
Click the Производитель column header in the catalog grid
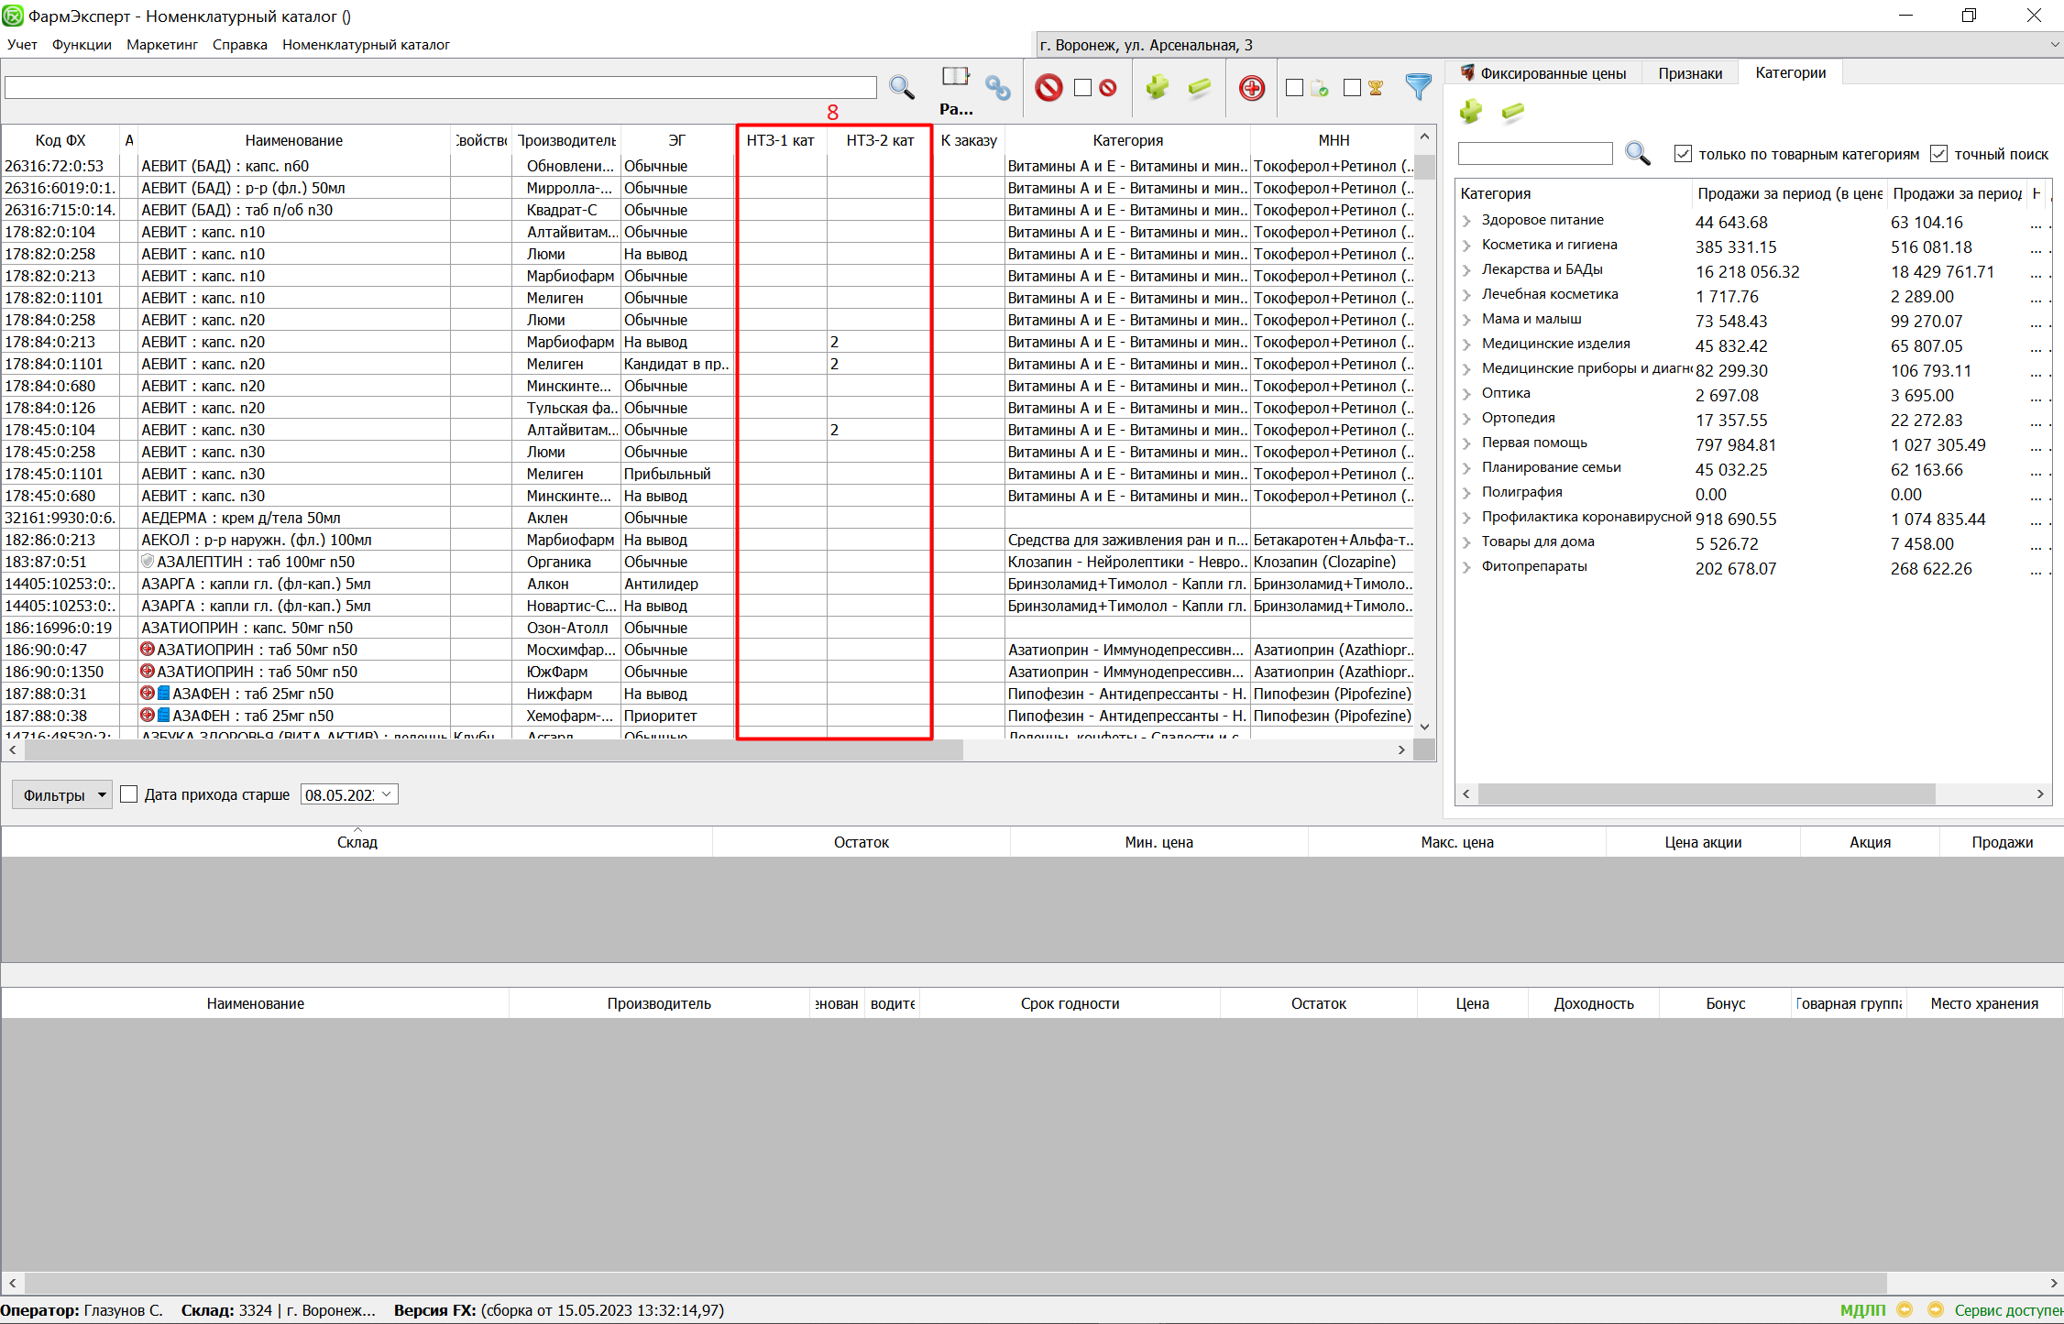pyautogui.click(x=566, y=140)
